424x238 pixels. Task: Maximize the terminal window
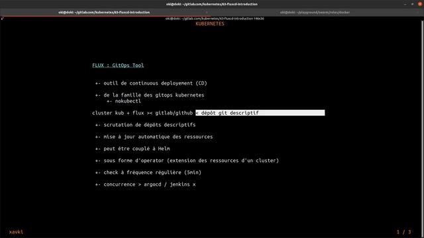pyautogui.click(x=412, y=4)
